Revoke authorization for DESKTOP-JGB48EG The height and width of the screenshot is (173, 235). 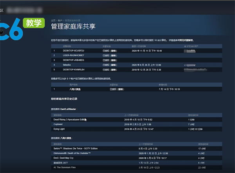point(114,60)
